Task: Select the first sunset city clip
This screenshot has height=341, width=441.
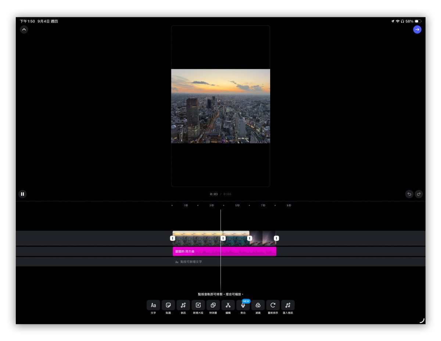Action: coord(198,238)
